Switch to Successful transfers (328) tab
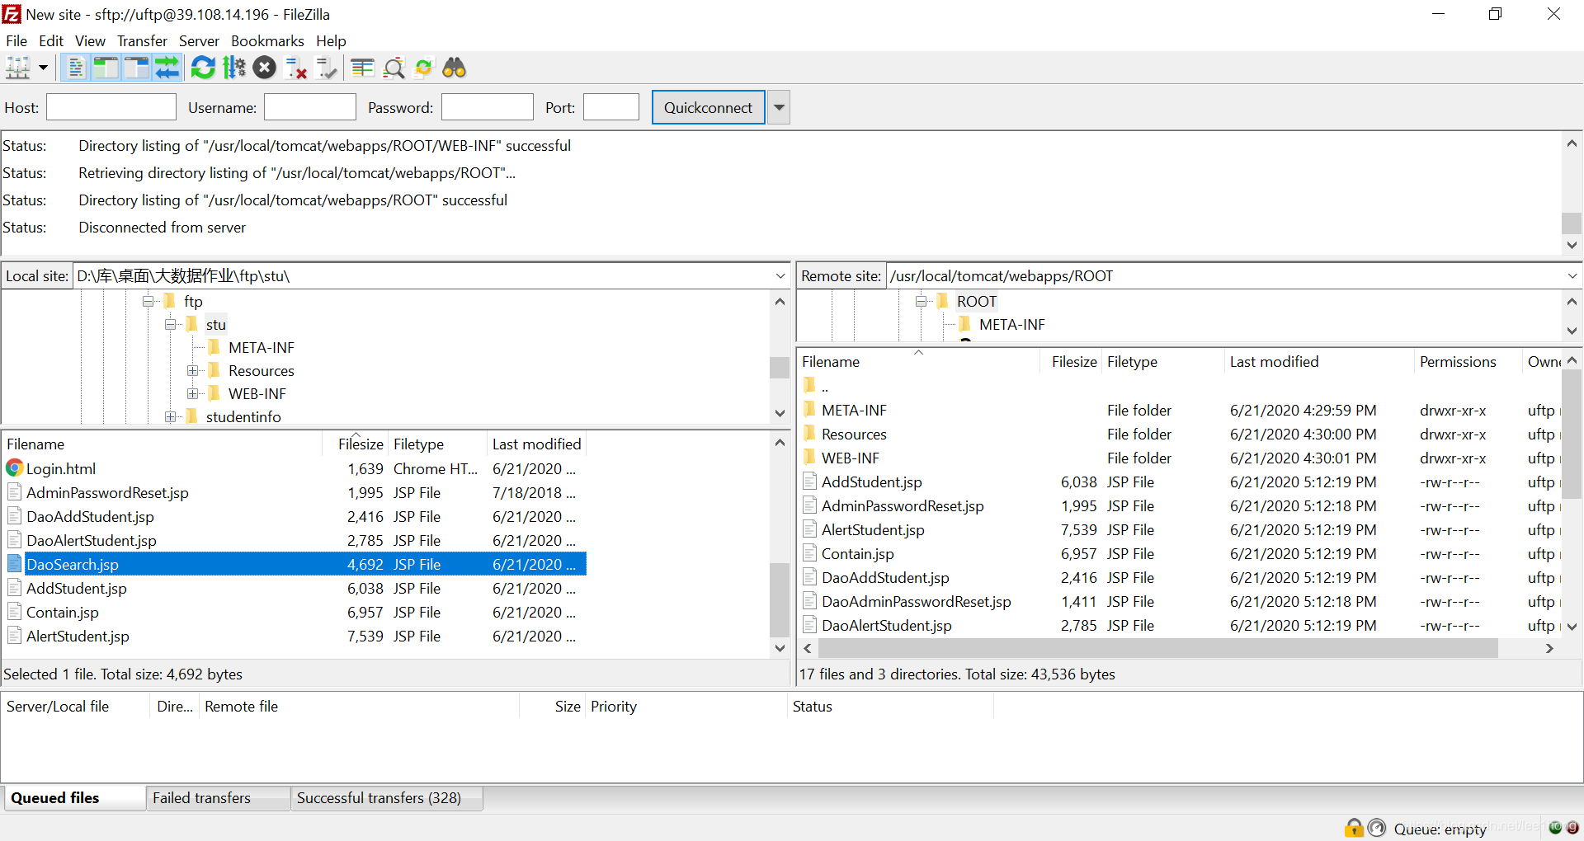The image size is (1584, 841). 387,797
